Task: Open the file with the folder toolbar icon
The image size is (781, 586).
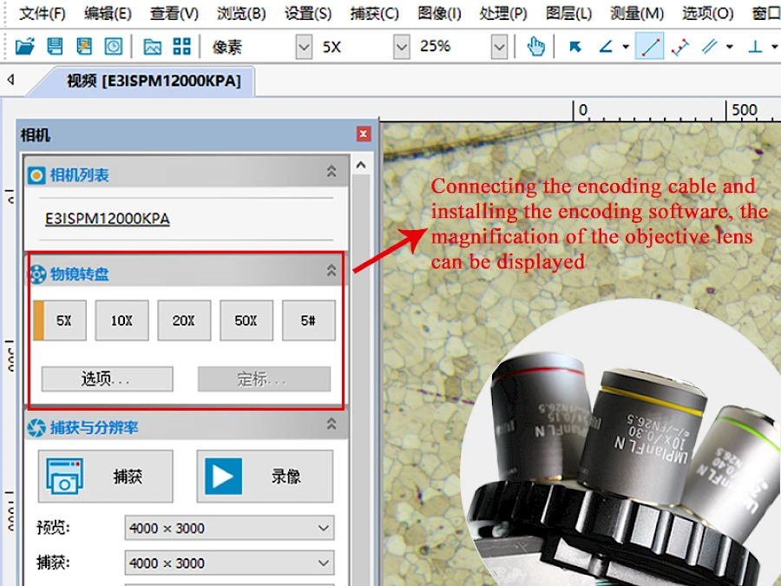Action: click(x=24, y=46)
